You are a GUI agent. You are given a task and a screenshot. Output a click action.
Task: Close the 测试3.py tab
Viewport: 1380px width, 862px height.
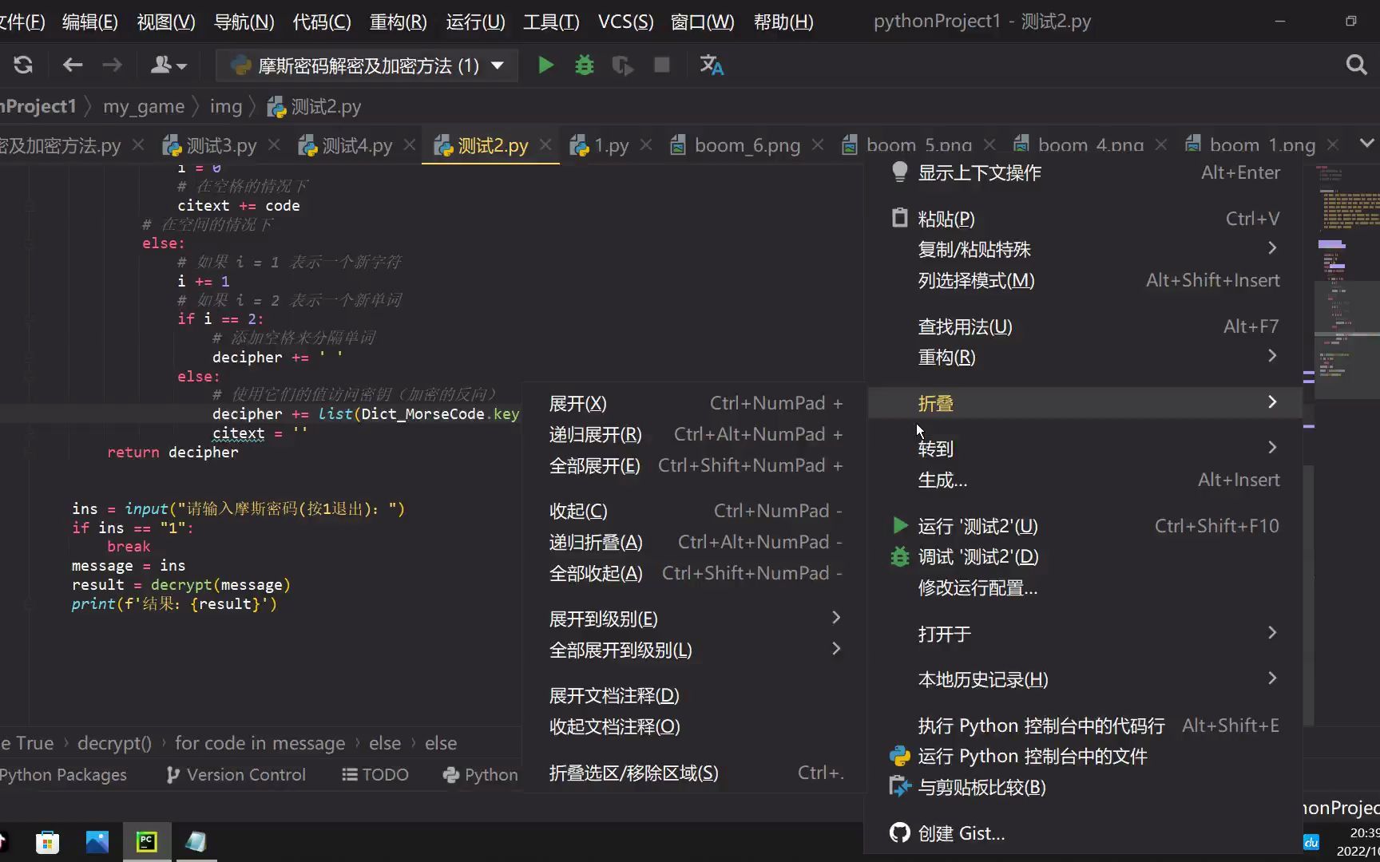pos(274,144)
